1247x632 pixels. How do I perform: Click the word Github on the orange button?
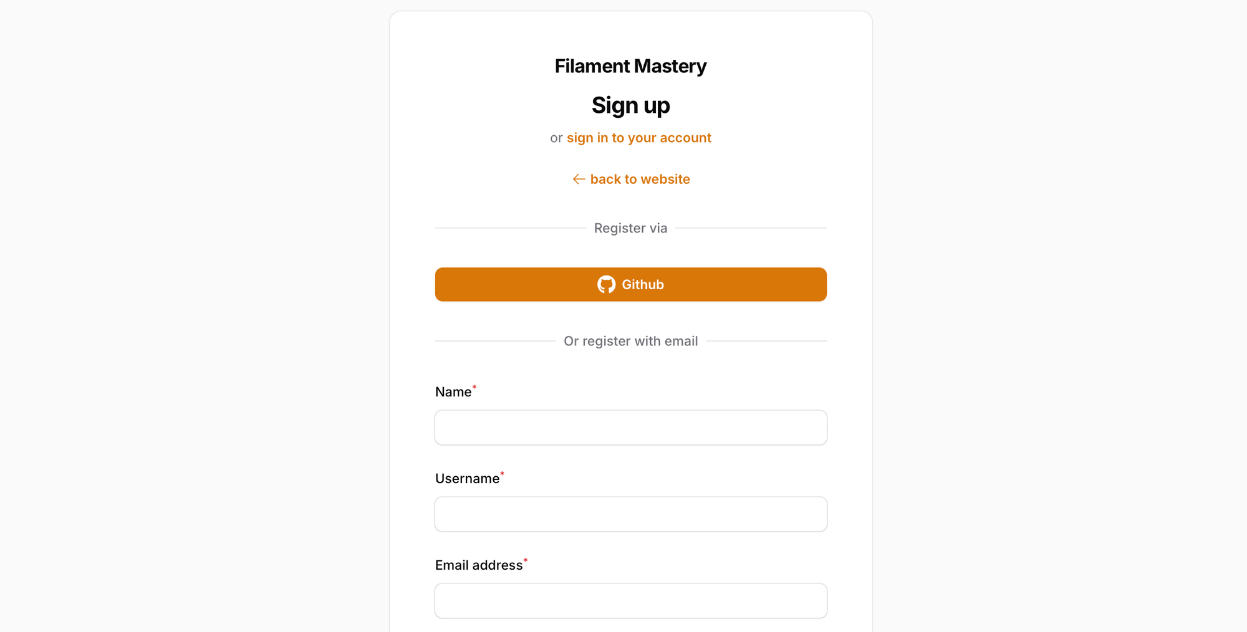point(643,284)
